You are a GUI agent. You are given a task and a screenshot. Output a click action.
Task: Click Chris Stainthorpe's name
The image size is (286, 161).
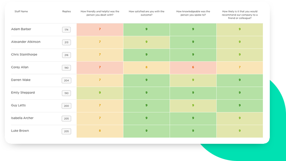(24, 55)
